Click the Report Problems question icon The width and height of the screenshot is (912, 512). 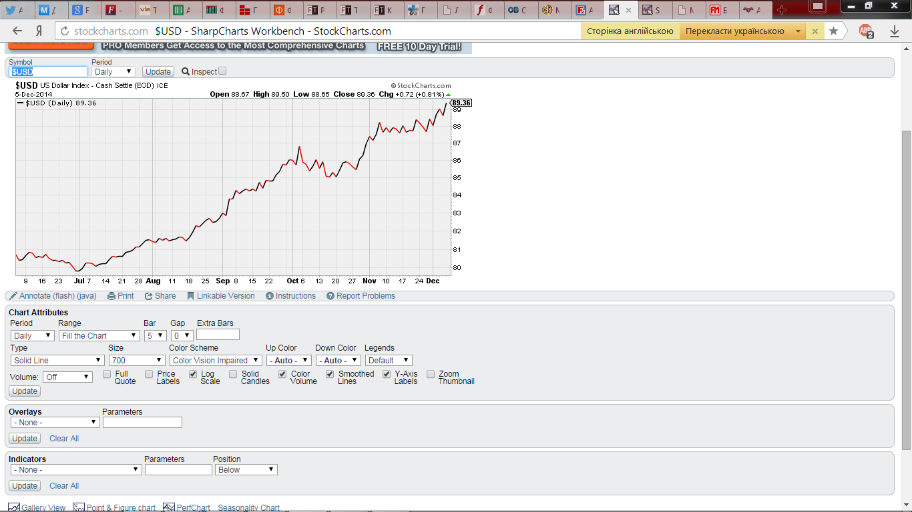click(x=330, y=296)
